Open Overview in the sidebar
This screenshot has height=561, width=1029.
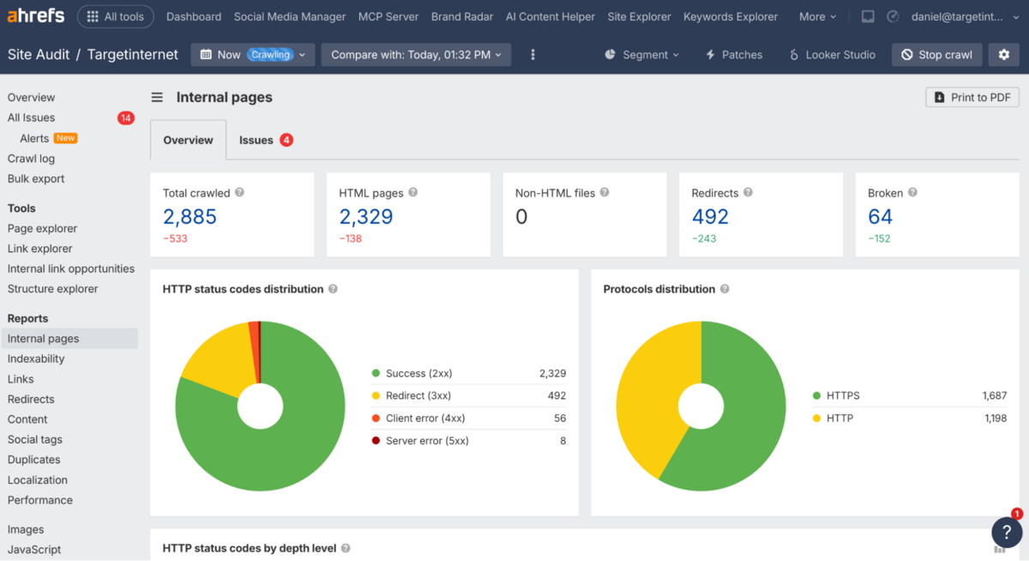click(31, 97)
